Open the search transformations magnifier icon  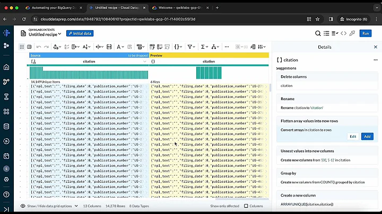[318, 33]
